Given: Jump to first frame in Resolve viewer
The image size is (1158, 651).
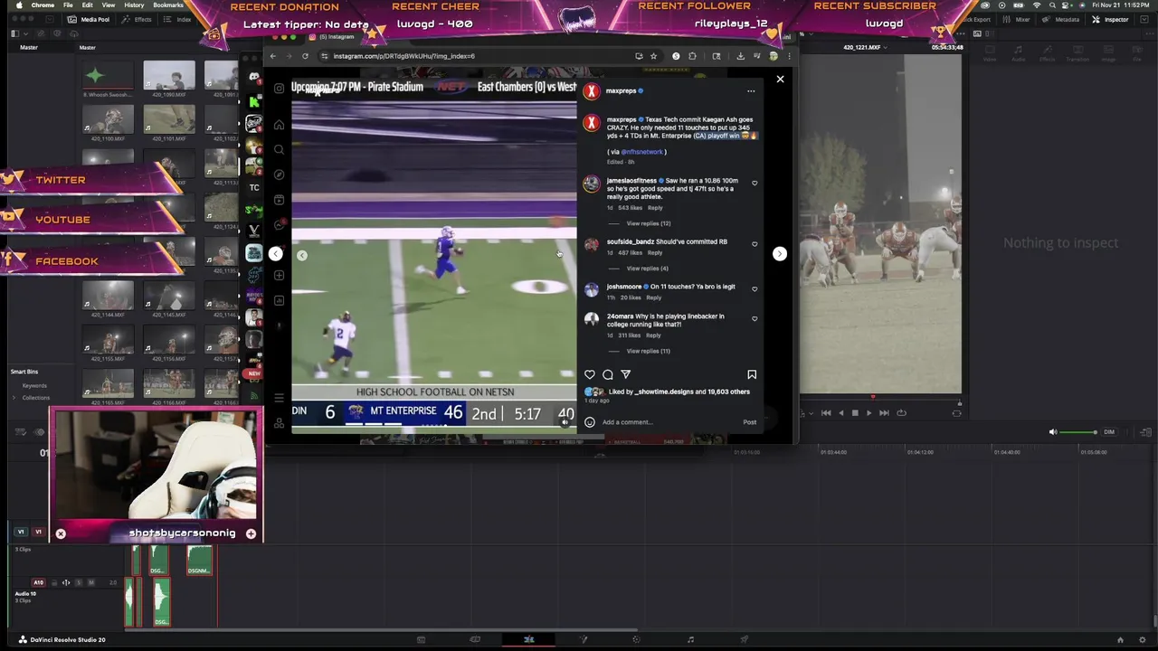Looking at the screenshot, I should (x=826, y=413).
